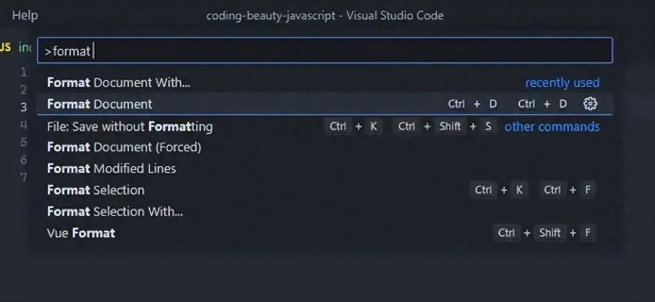The height and width of the screenshot is (302, 655).
Task: Click the JS file icon on the editor tab
Action: click(x=5, y=47)
